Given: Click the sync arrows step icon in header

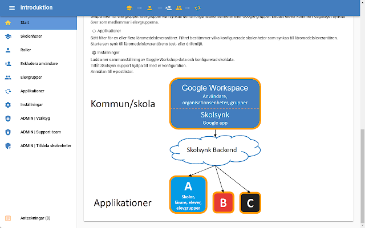Looking at the screenshot, I should tap(198, 8).
